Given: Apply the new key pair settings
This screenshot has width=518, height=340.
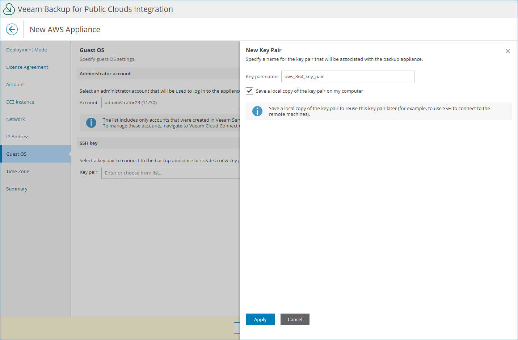Looking at the screenshot, I should [260, 319].
